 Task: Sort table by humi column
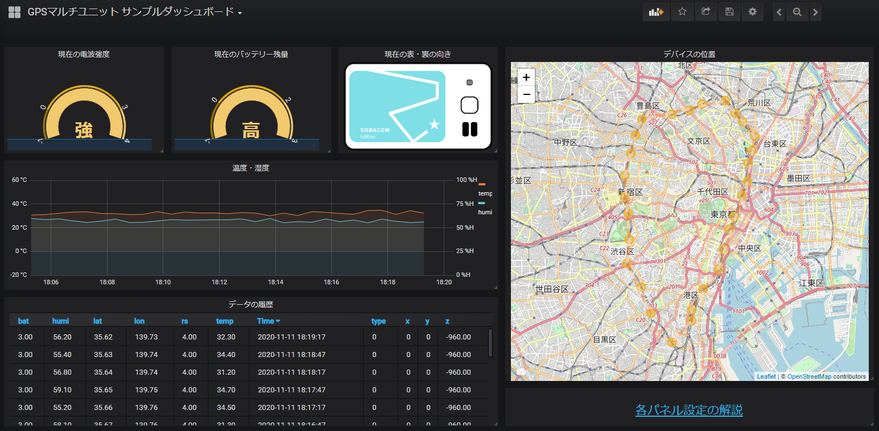pyautogui.click(x=60, y=321)
